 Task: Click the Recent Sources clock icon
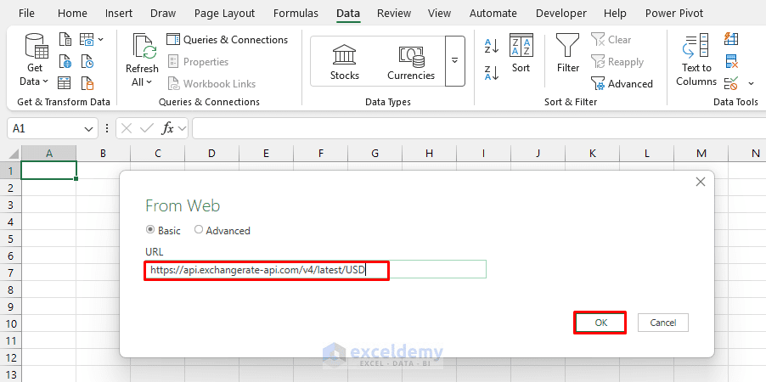pos(87,62)
